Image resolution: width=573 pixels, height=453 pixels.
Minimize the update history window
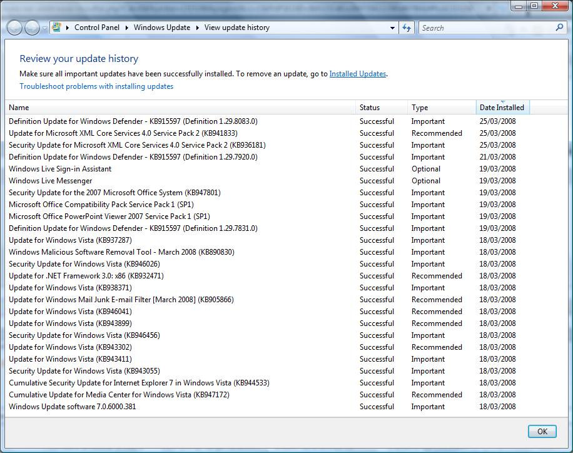518,6
